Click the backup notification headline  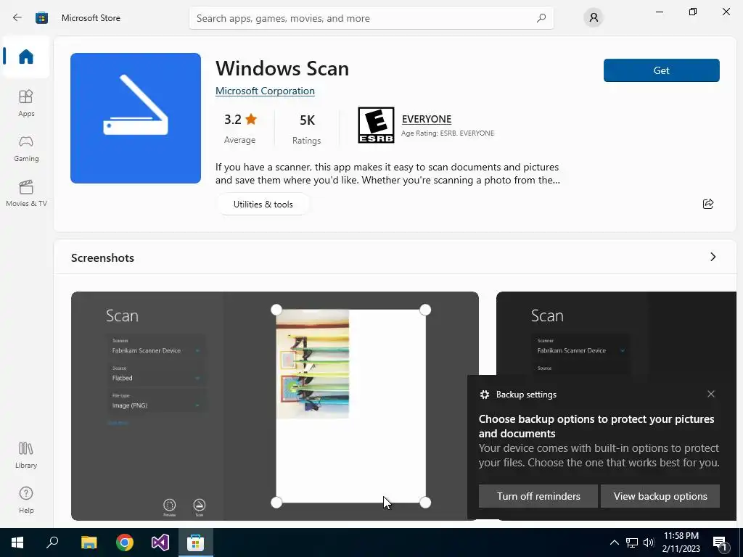point(596,426)
